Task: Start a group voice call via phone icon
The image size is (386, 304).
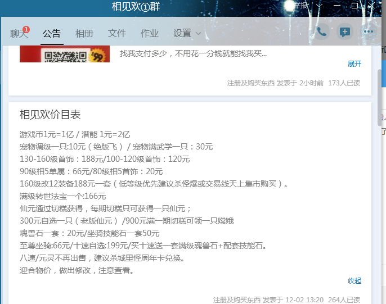Action: 321,32
